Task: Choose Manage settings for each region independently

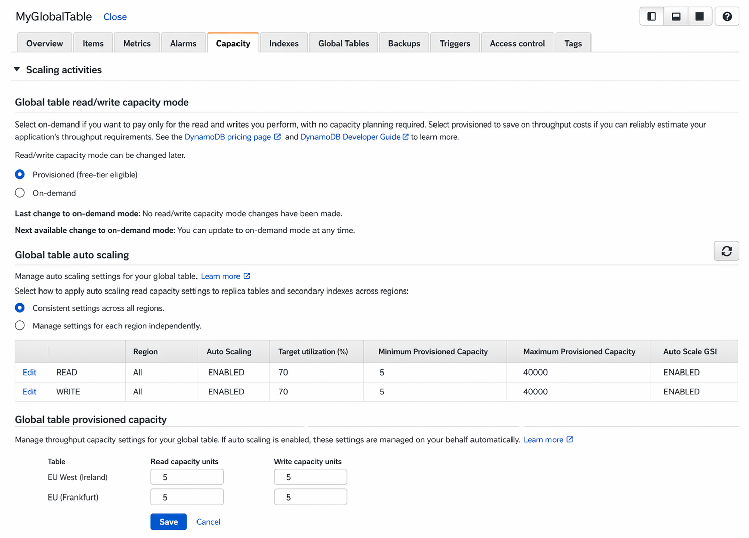Action: click(19, 325)
